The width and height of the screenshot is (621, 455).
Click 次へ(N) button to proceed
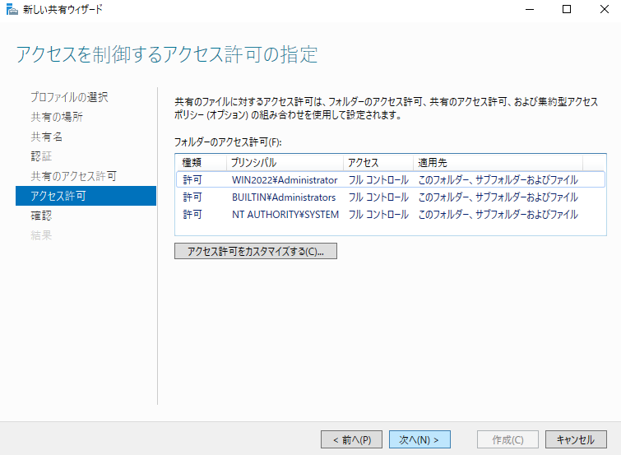point(419,439)
